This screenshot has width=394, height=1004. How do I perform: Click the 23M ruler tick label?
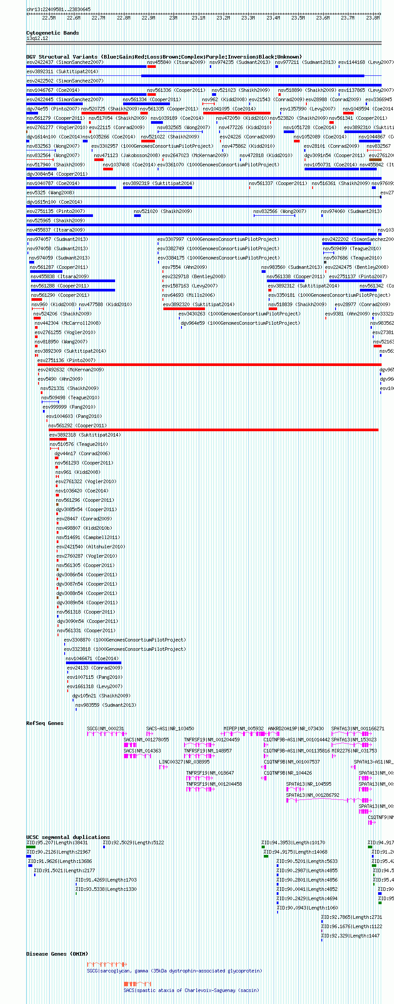point(173,18)
